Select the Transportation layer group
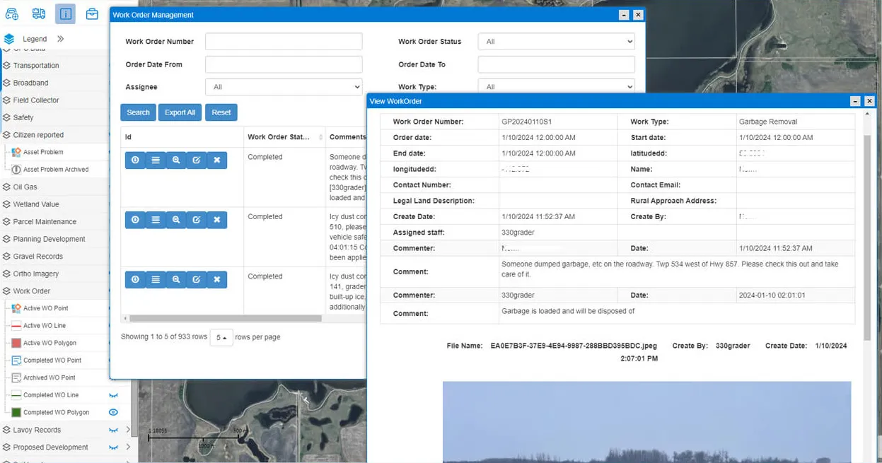The height and width of the screenshot is (463, 882). (x=36, y=66)
